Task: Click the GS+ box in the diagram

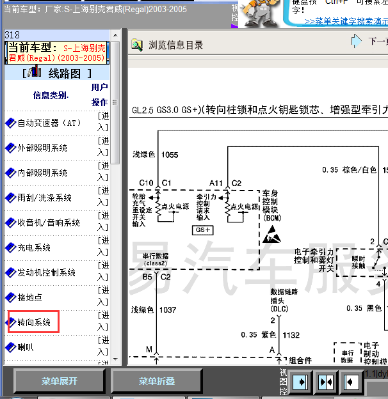Action: coord(203,230)
